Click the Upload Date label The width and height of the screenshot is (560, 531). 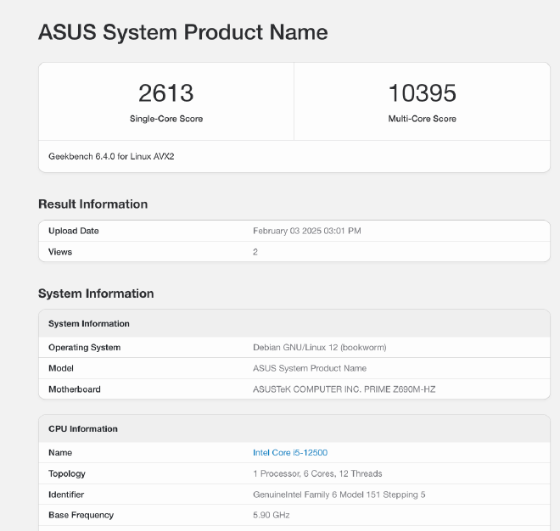tap(74, 231)
